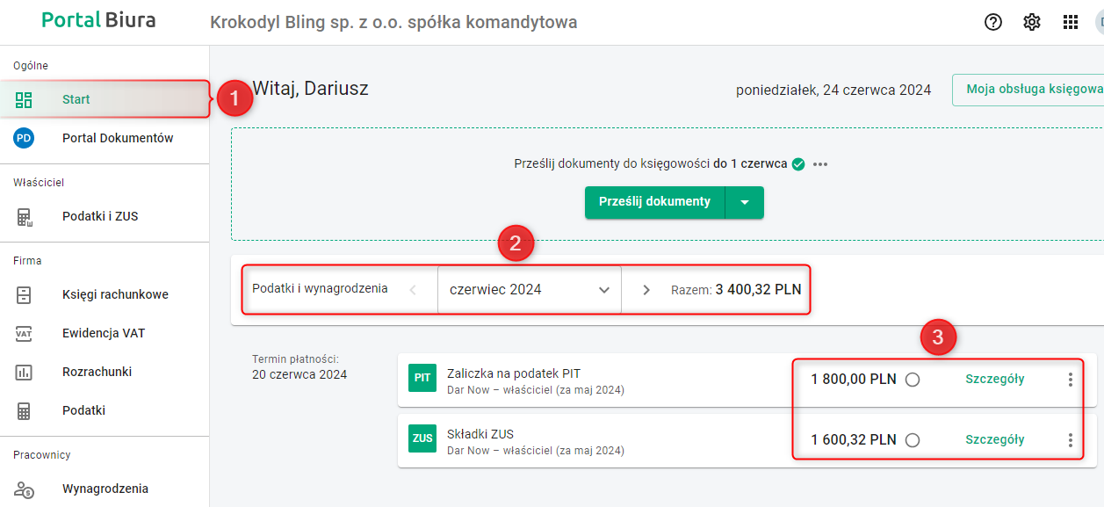Click the Rozrachunki chart icon

pyautogui.click(x=24, y=372)
